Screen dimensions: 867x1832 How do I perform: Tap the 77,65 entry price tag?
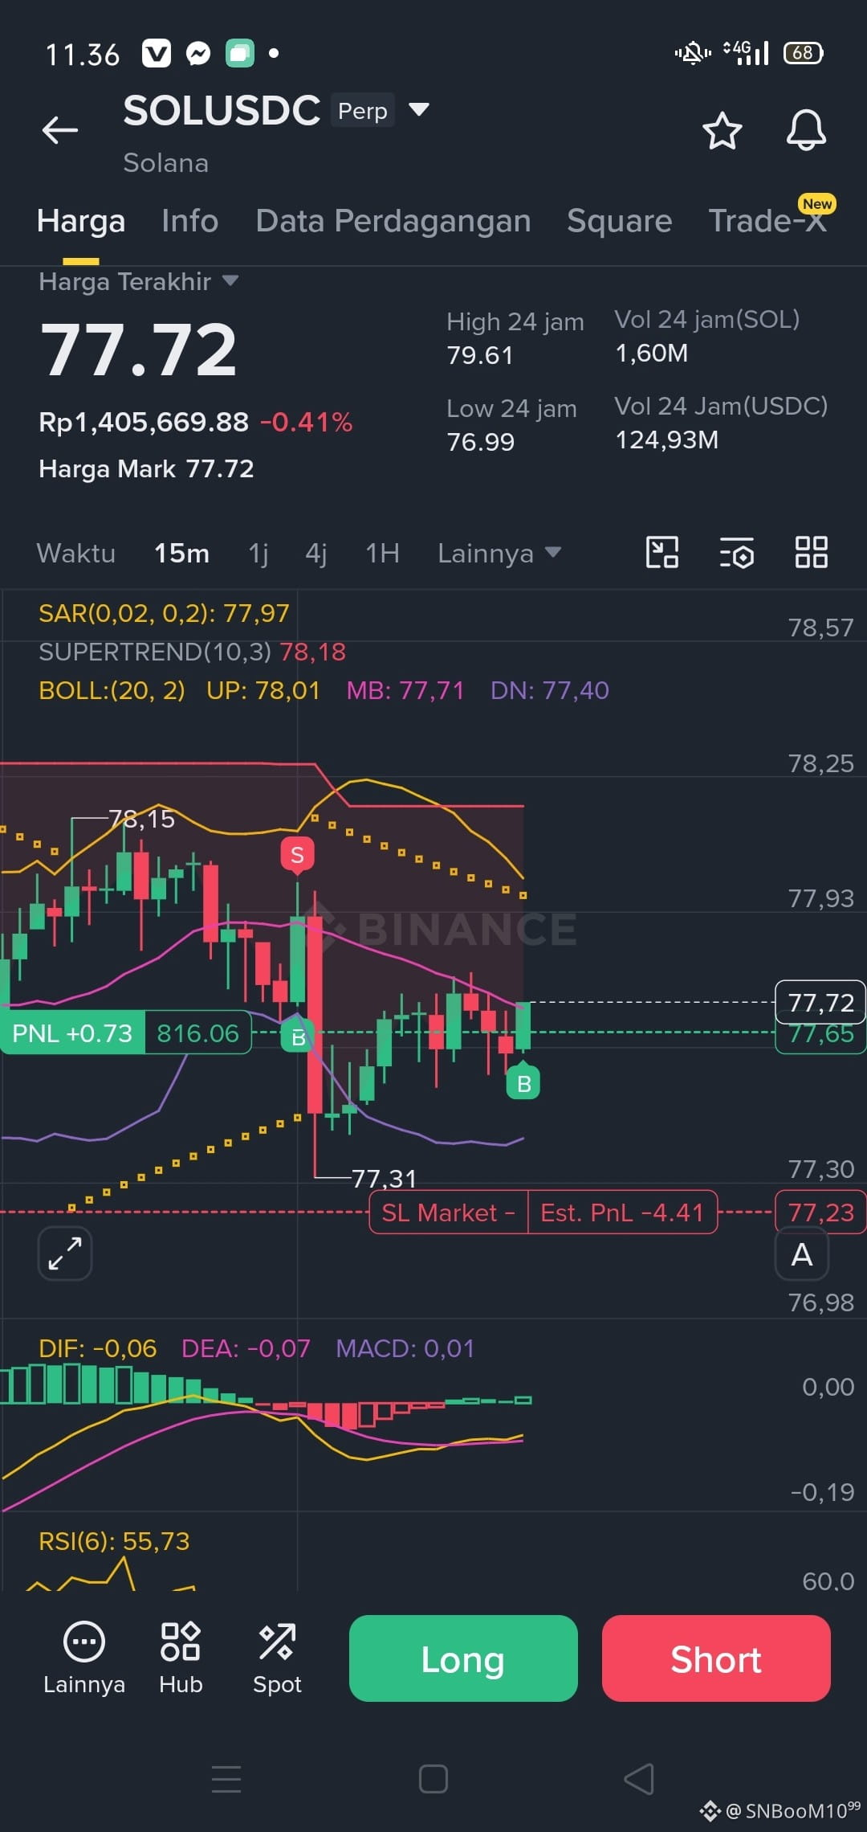click(820, 1034)
